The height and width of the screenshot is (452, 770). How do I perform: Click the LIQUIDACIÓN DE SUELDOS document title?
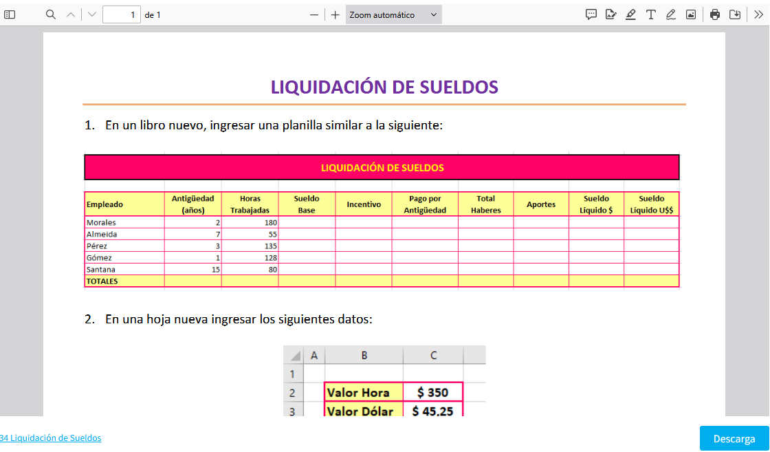[x=384, y=87]
